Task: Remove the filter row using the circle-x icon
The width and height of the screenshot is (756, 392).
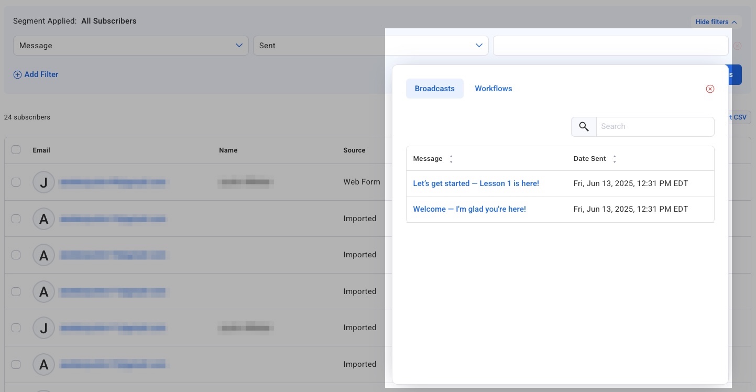Action: coord(737,46)
